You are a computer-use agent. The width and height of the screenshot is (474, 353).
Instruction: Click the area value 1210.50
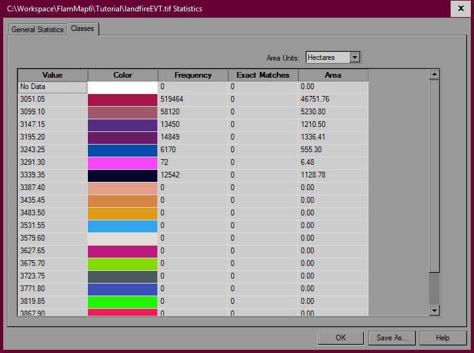313,124
